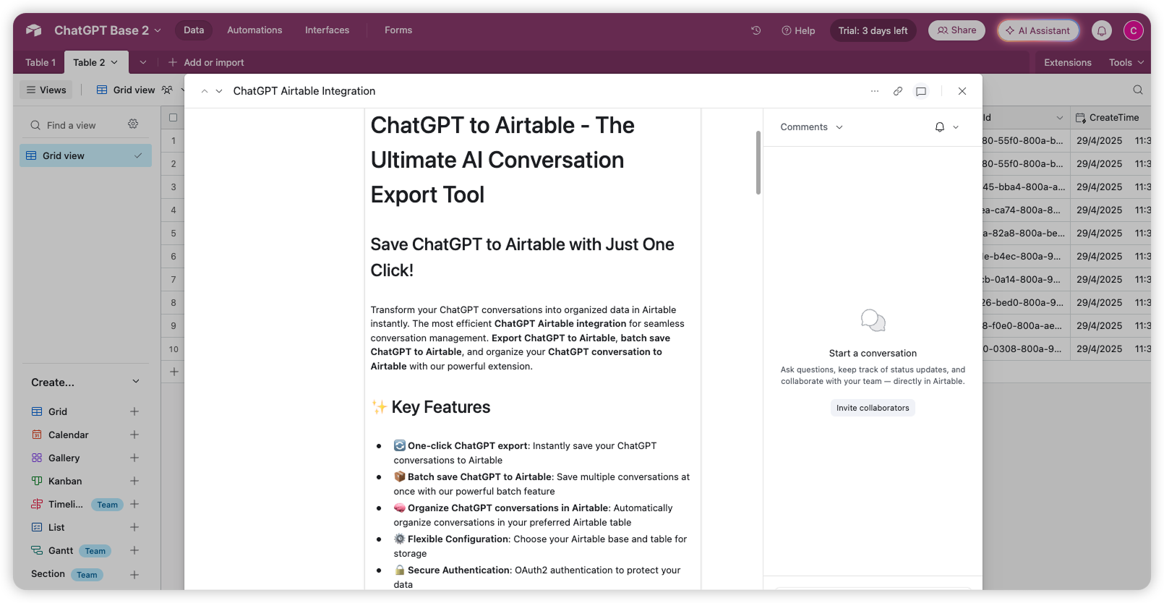Add a new Grid view
1164x603 pixels.
point(134,411)
